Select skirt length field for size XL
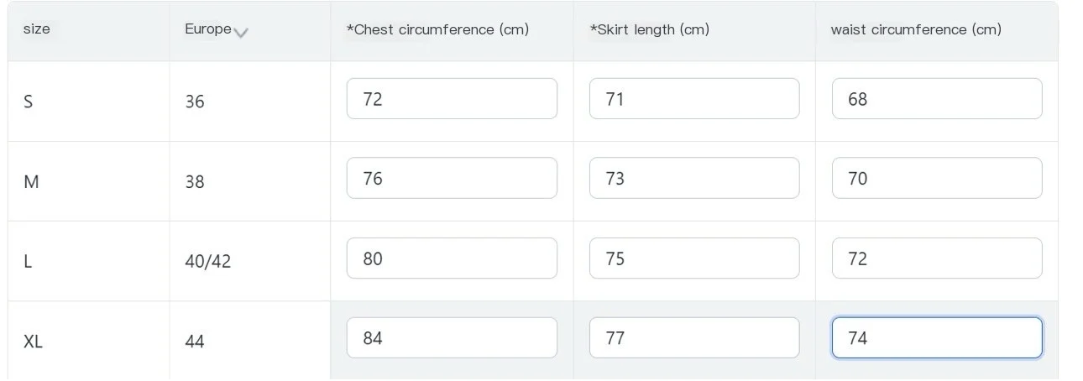The image size is (1083, 381). click(x=694, y=338)
